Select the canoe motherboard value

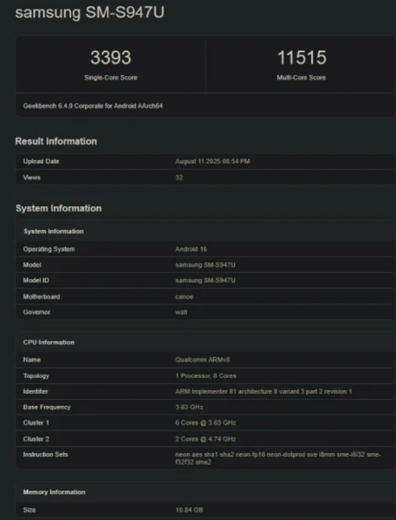tap(184, 297)
